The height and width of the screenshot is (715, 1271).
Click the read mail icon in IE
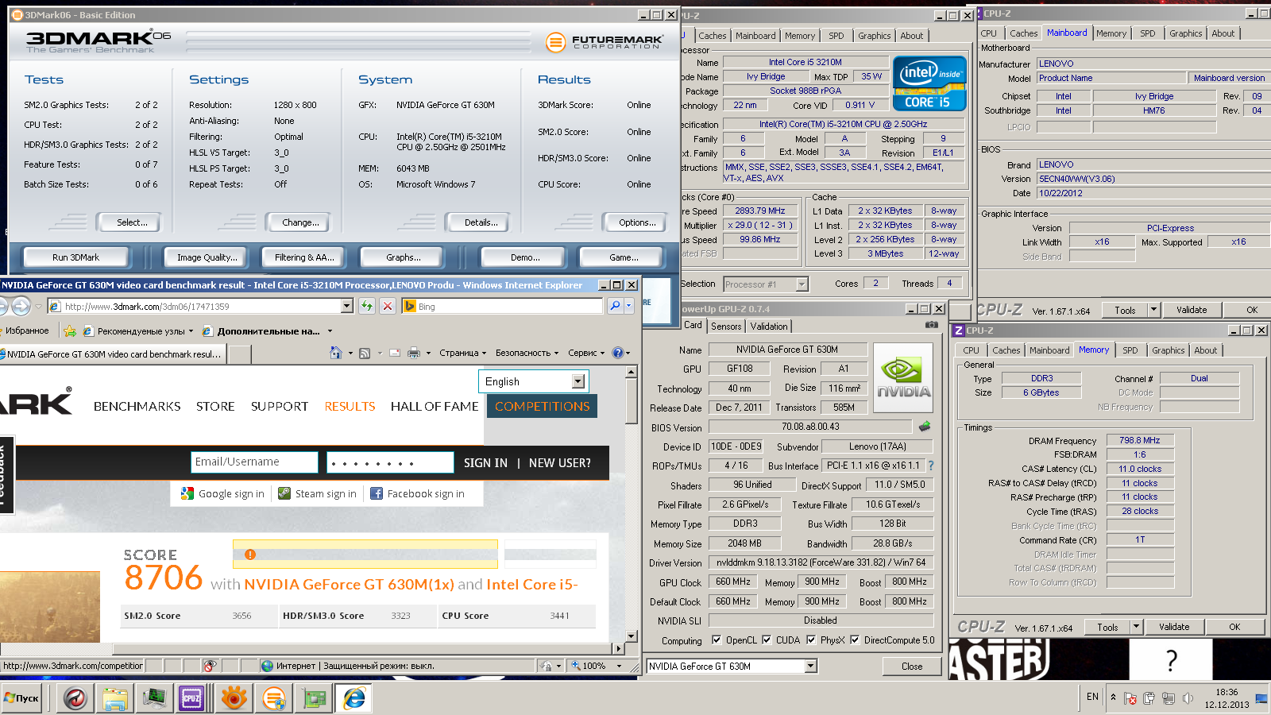(x=395, y=353)
